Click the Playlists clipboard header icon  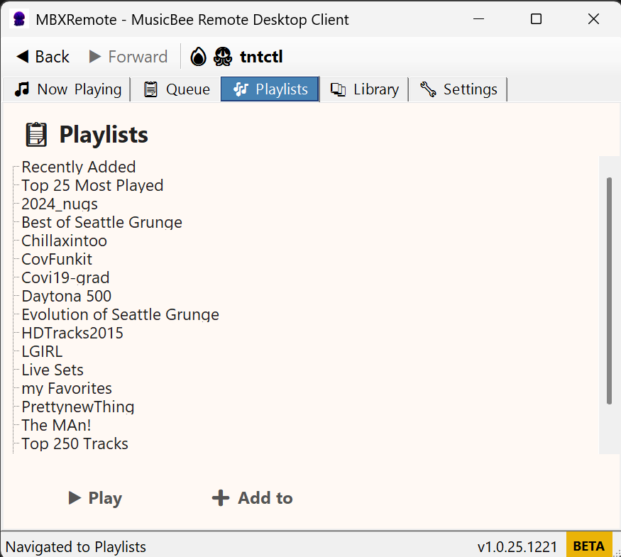point(34,134)
